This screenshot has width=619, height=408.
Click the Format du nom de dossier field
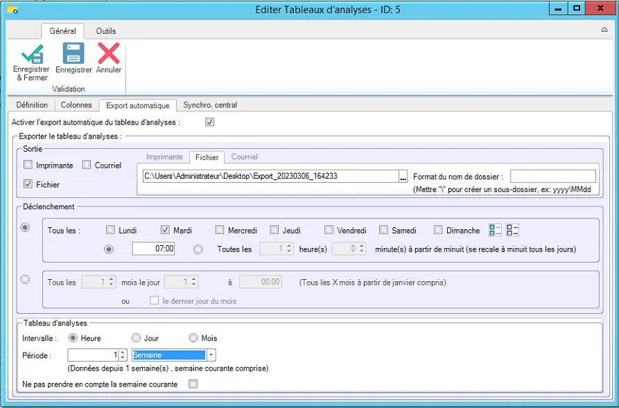click(x=553, y=177)
